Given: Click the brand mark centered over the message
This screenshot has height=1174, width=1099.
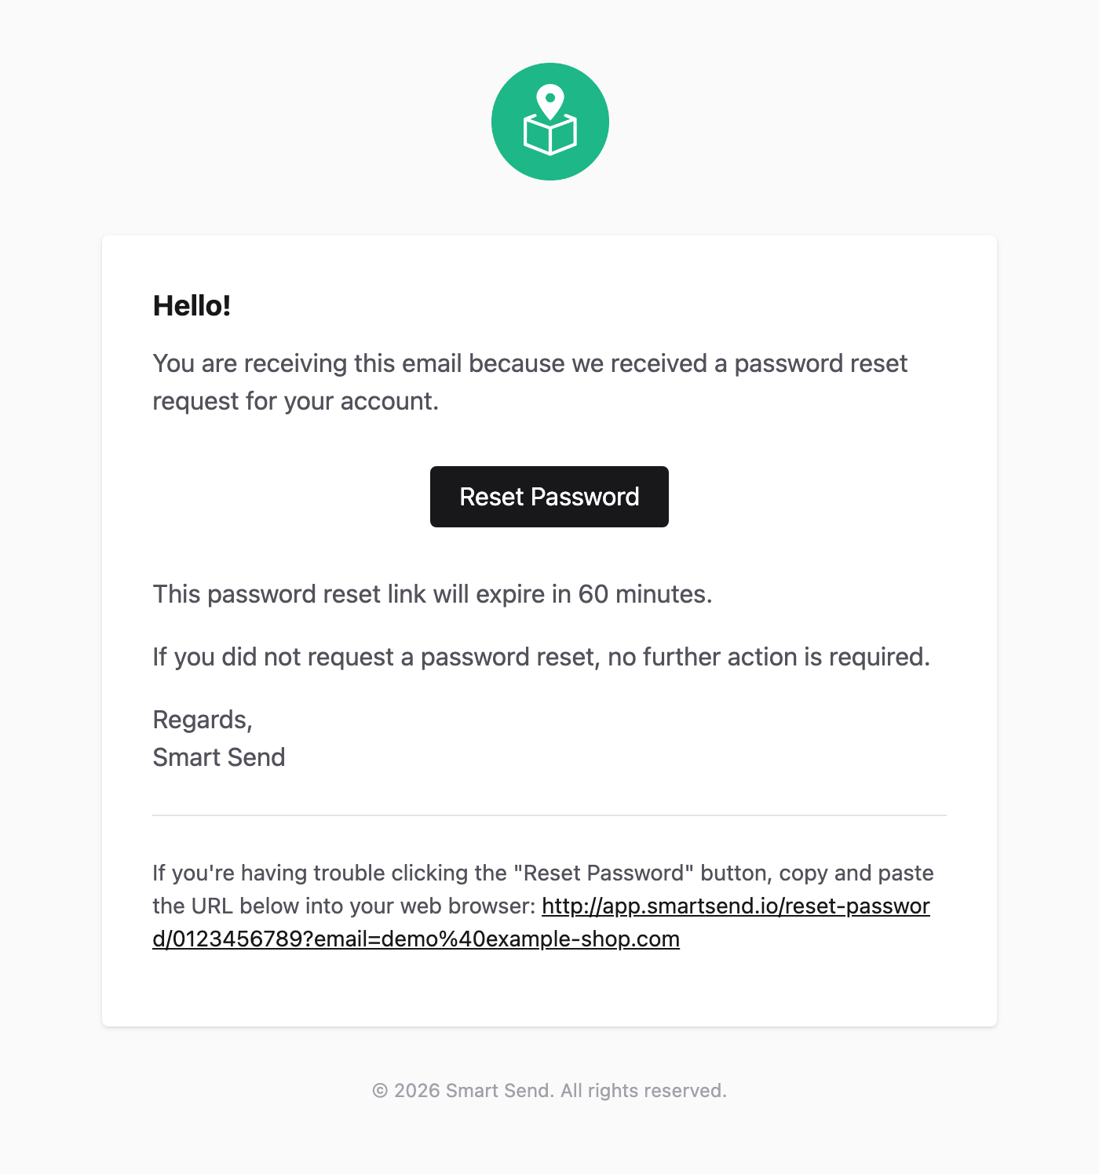Looking at the screenshot, I should 549,121.
